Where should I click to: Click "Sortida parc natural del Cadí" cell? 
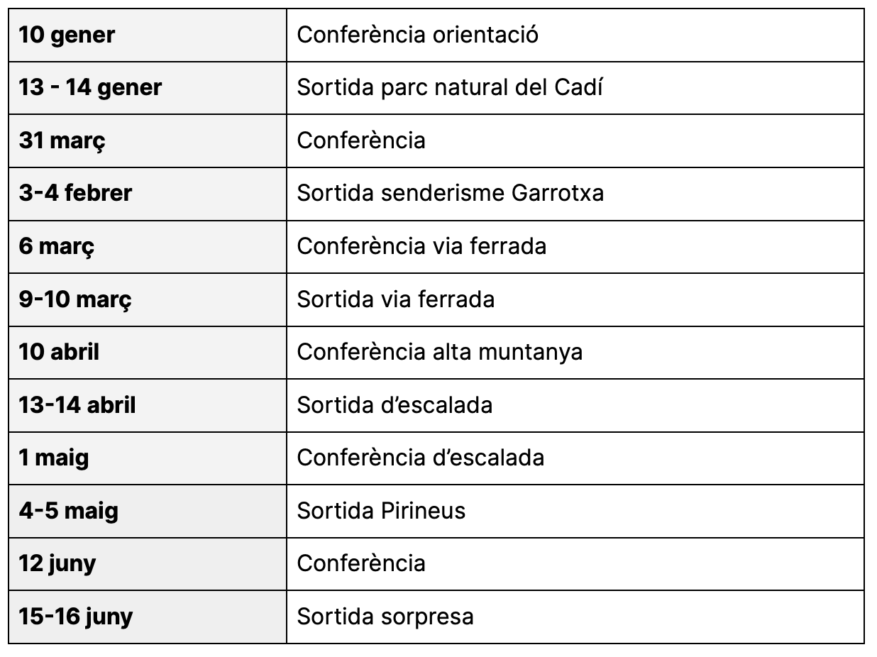pyautogui.click(x=575, y=88)
